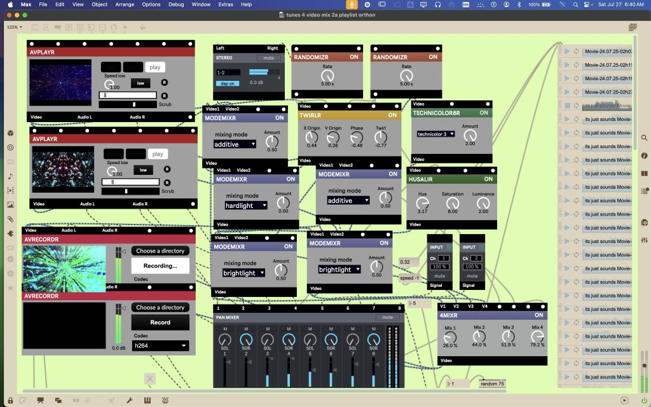The image size is (651, 407).
Task: Open the hardlight mixing mode dropdown
Action: point(246,205)
